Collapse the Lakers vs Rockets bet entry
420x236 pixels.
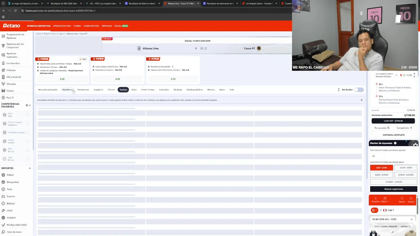coord(396,75)
